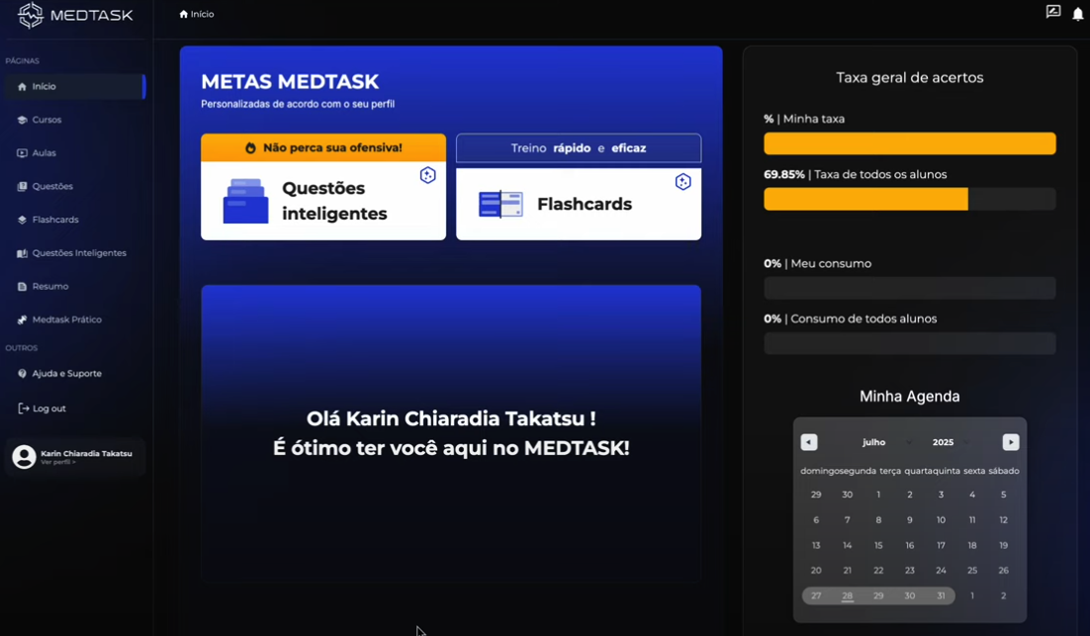
Task: Click the Início breadcrumb link
Action: click(x=197, y=14)
